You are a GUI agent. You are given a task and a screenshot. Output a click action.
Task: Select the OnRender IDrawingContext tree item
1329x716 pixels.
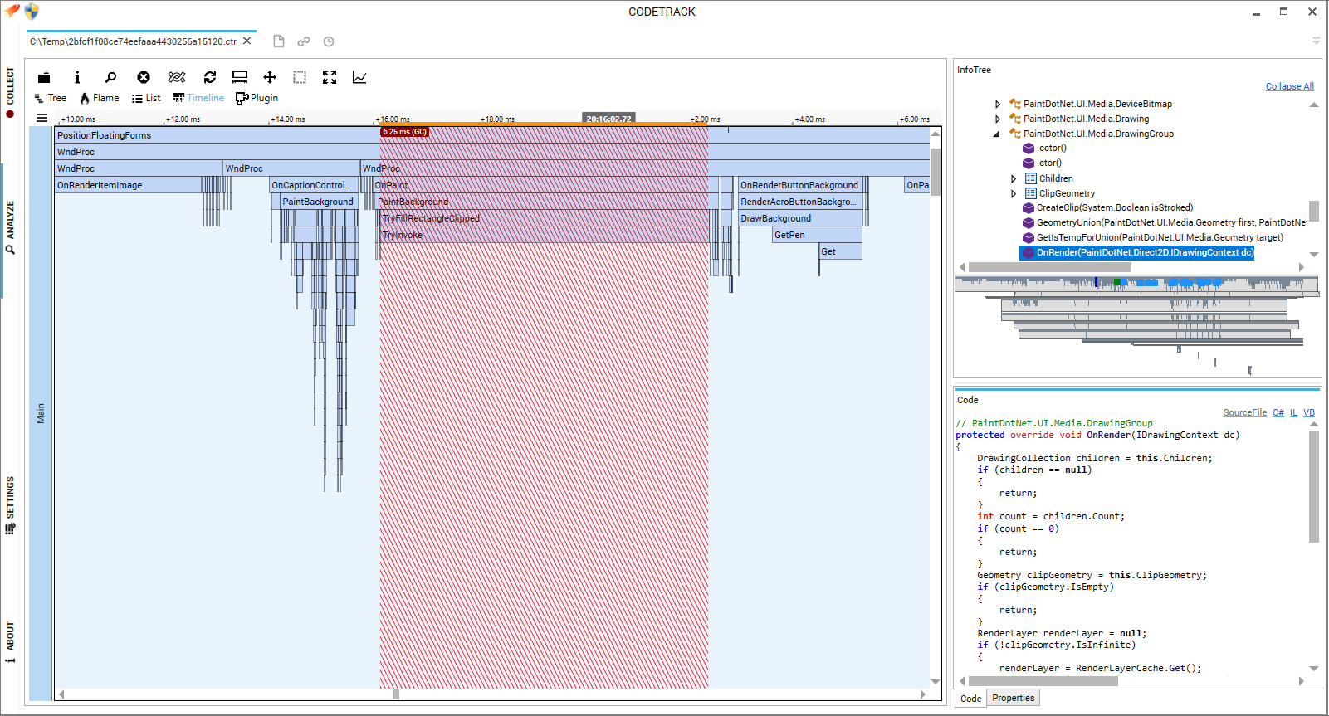[x=1136, y=252]
